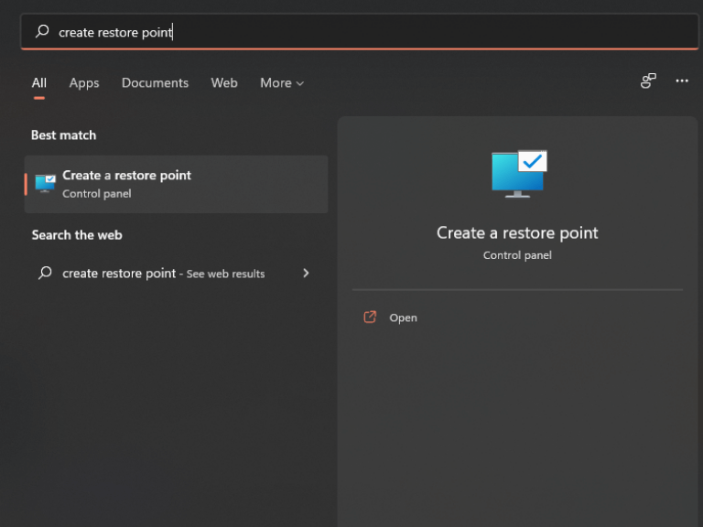The image size is (703, 527).
Task: Switch to the Apps tab
Action: point(84,83)
